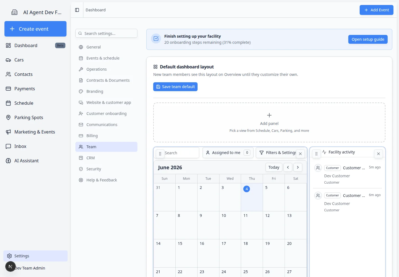Click Save team default button
The width and height of the screenshot is (399, 277).
tap(175, 87)
